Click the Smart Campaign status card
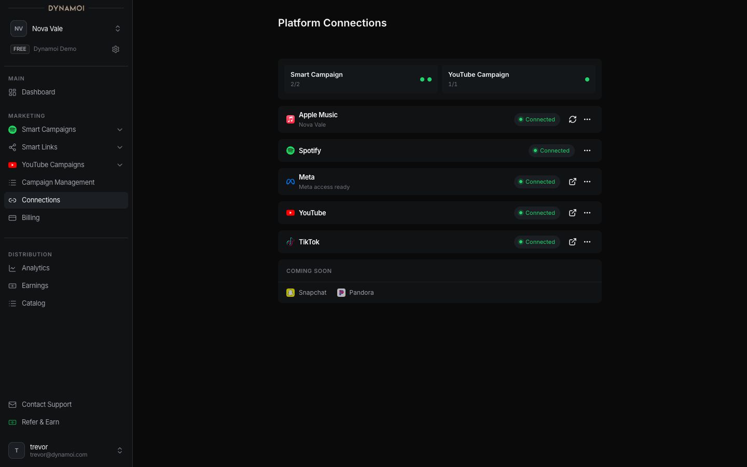Viewport: 747px width, 467px height. pos(361,79)
